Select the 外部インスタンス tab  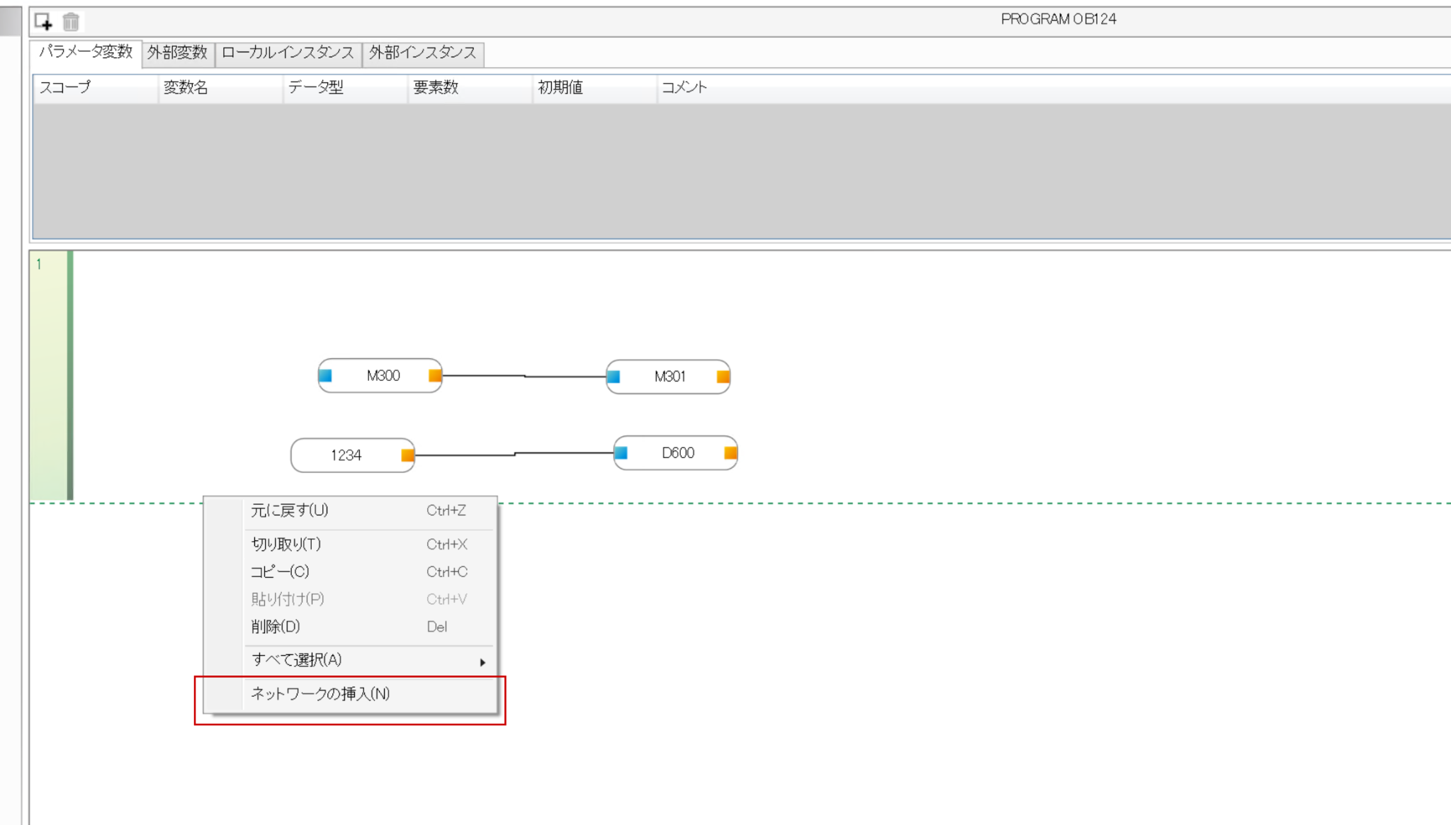(x=422, y=53)
